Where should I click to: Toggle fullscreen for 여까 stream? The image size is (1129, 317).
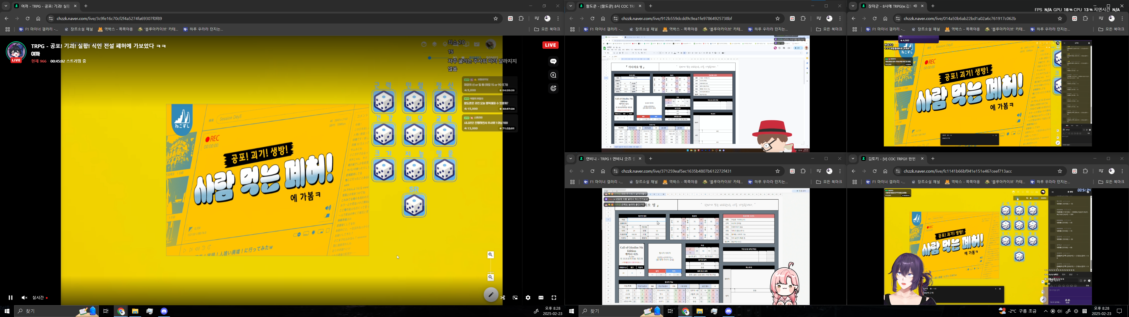point(554,298)
